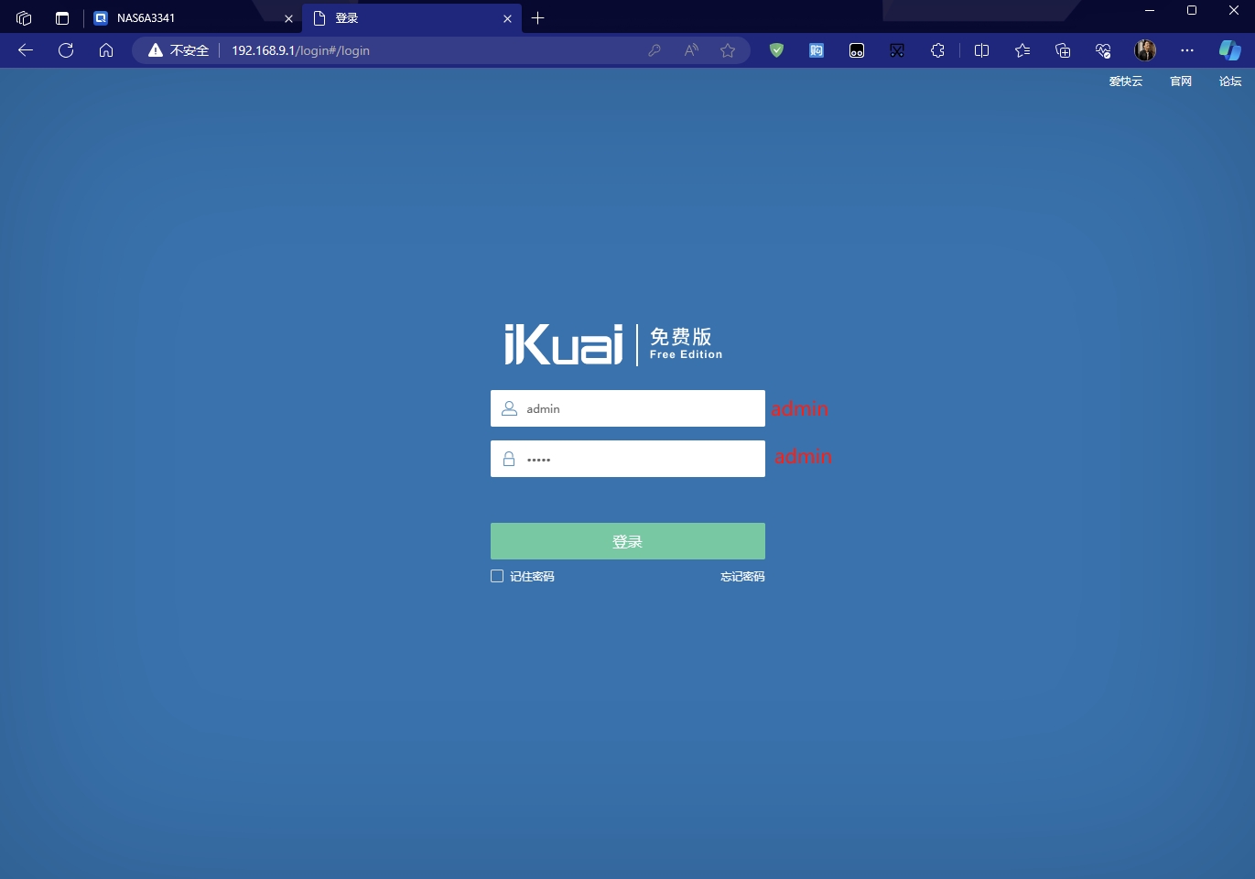Viewport: 1255px width, 879px height.
Task: Toggle split screen view
Action: (x=981, y=50)
